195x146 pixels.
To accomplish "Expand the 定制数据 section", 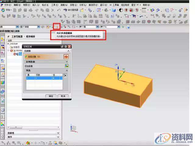I will coord(67,61).
